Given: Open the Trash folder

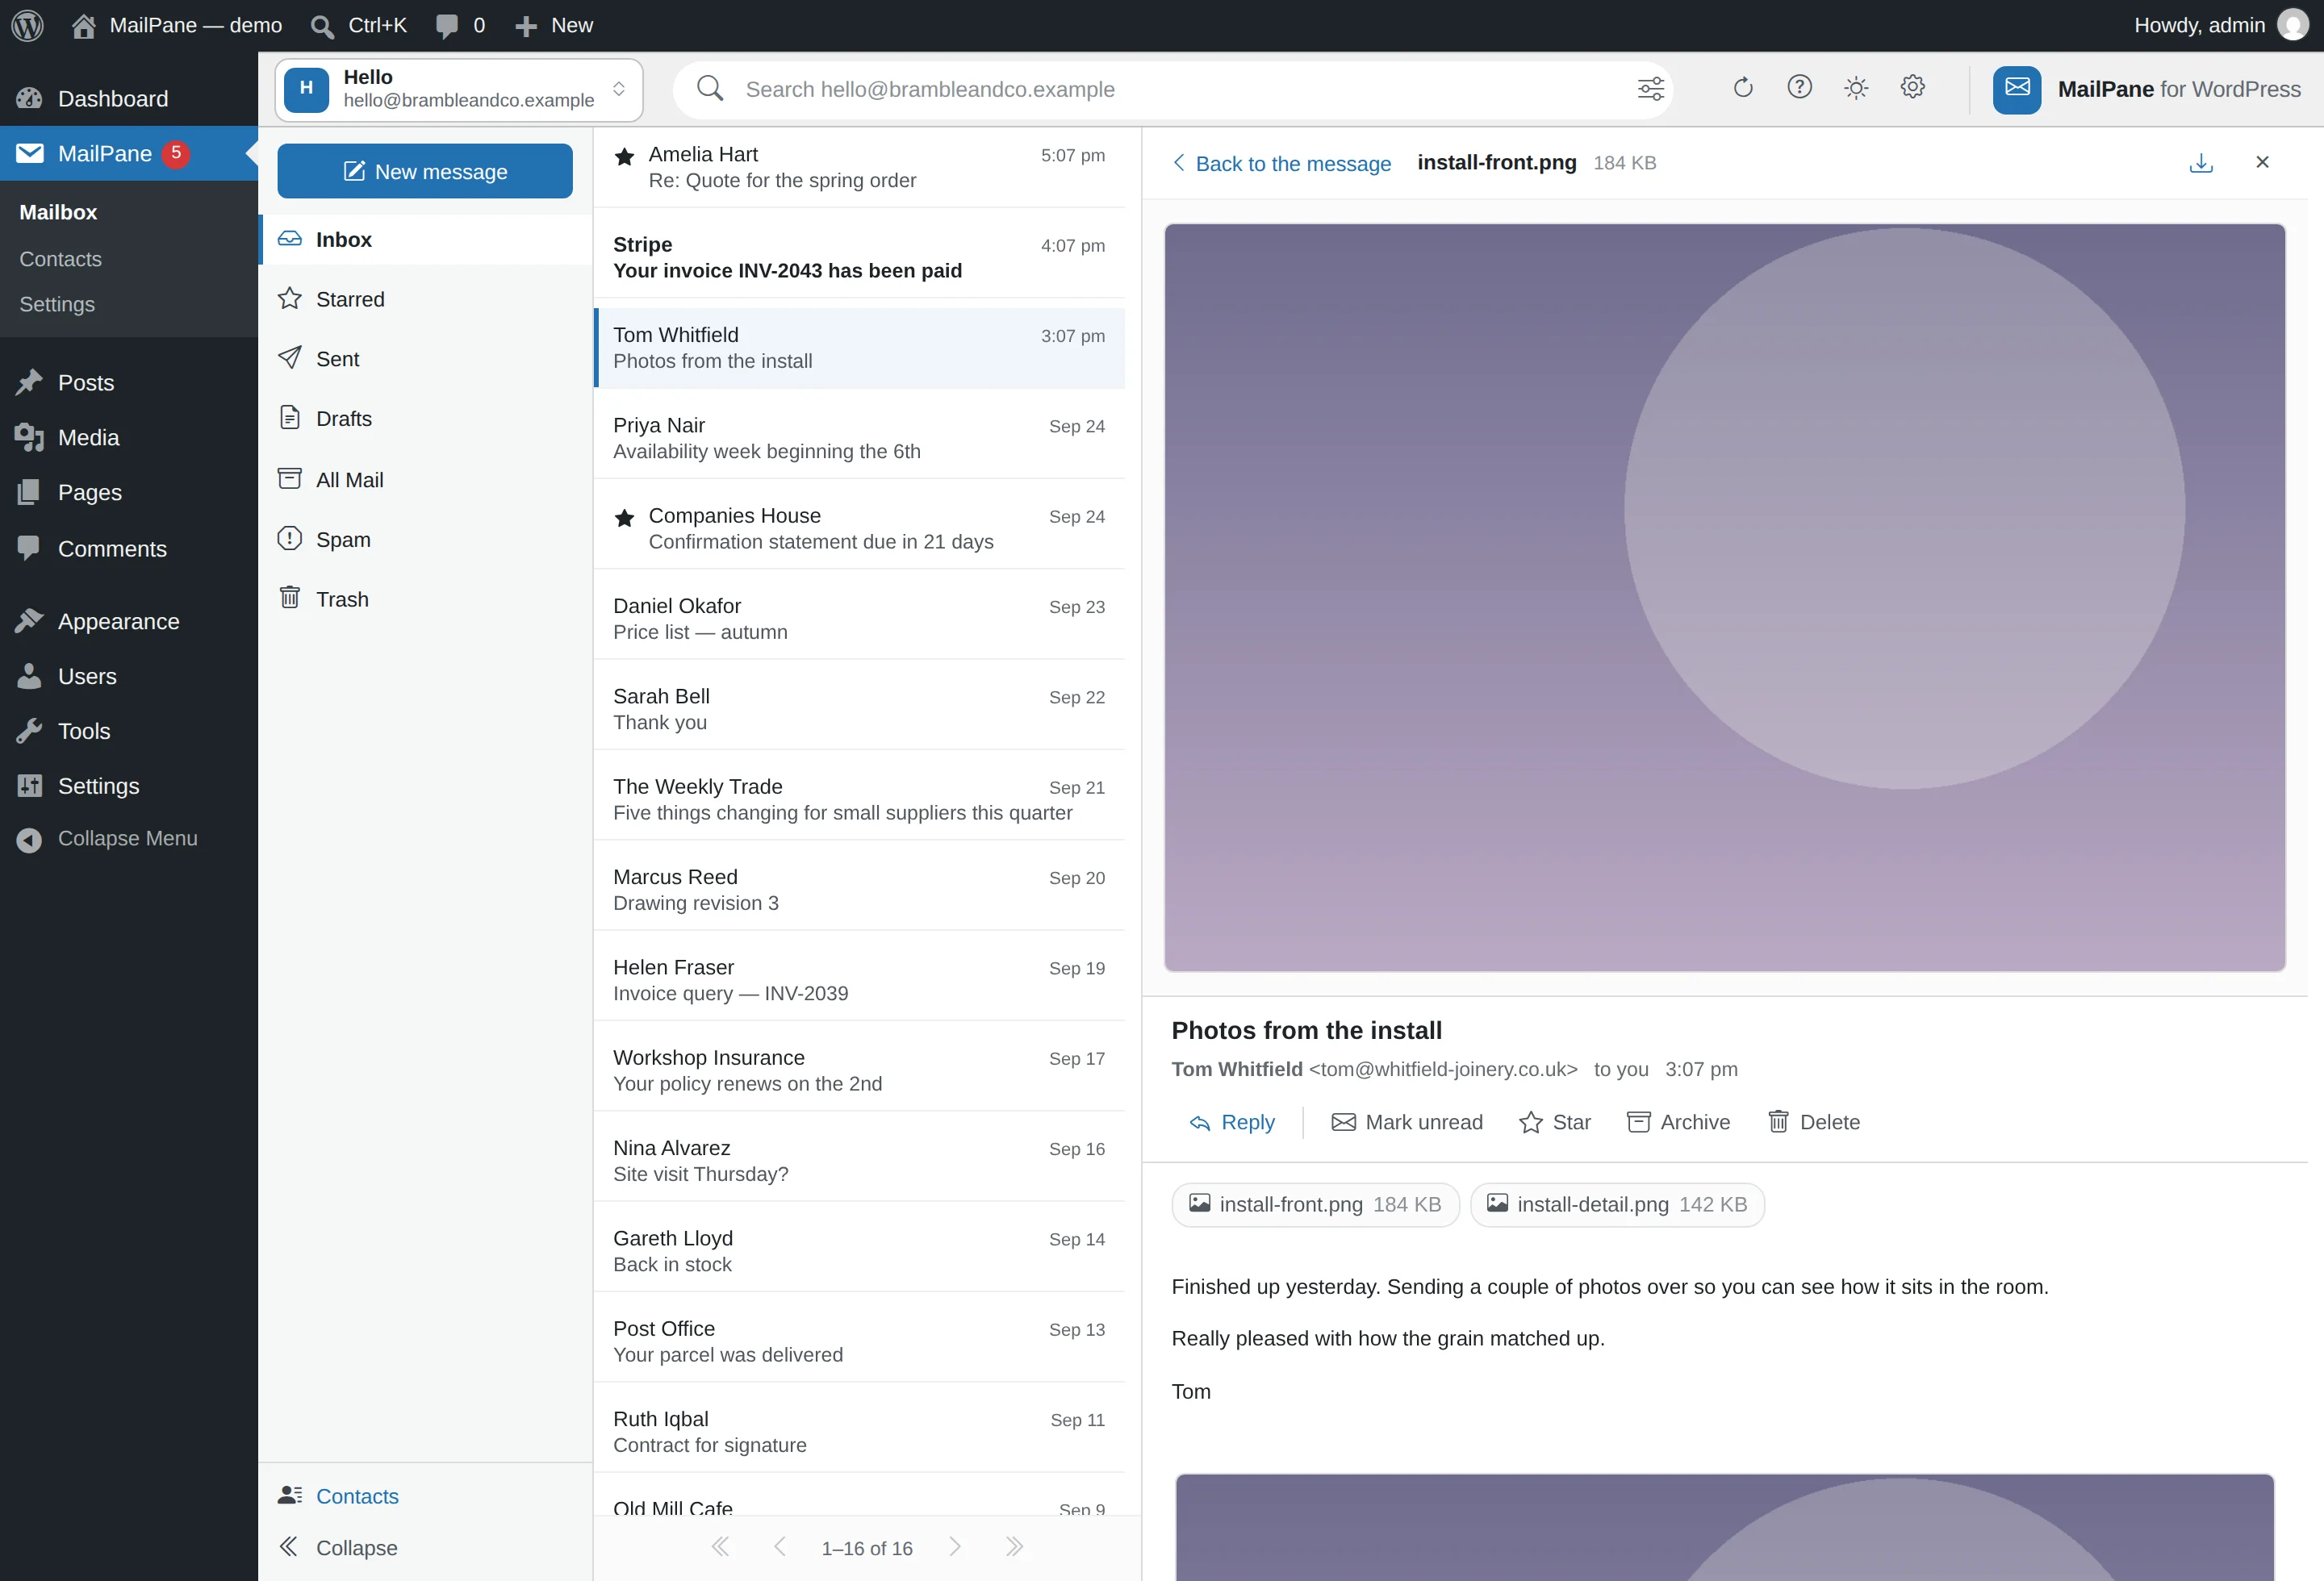Looking at the screenshot, I should pos(426,599).
